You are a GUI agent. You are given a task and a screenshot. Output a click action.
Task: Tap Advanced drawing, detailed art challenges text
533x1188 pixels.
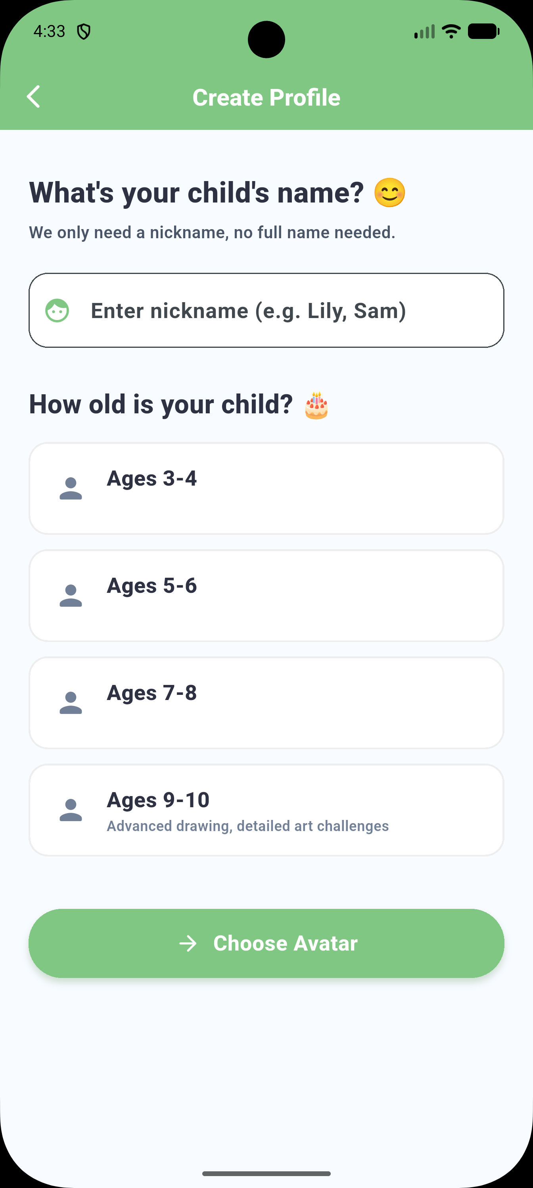[x=248, y=826]
